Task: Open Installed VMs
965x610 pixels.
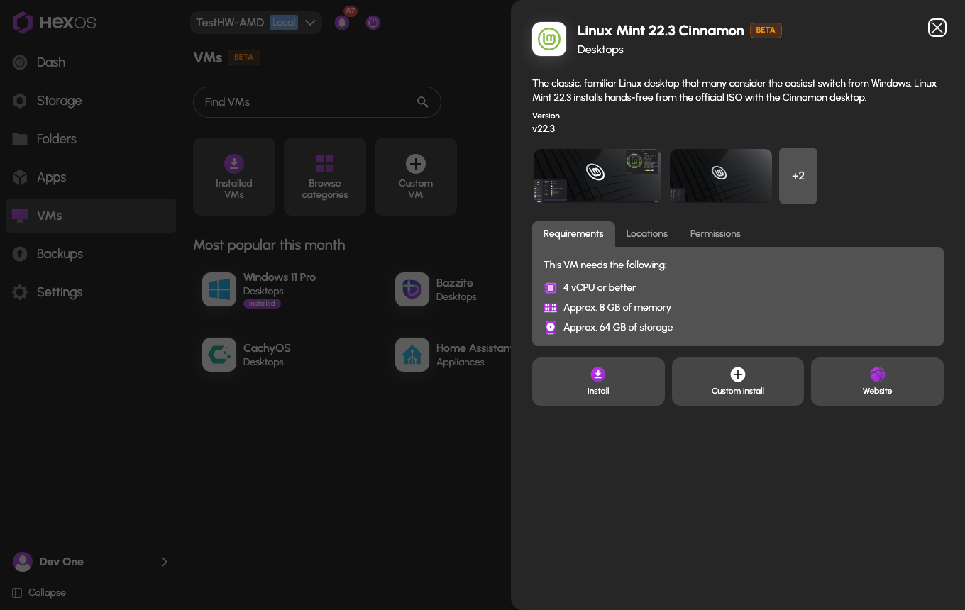Action: (x=234, y=177)
